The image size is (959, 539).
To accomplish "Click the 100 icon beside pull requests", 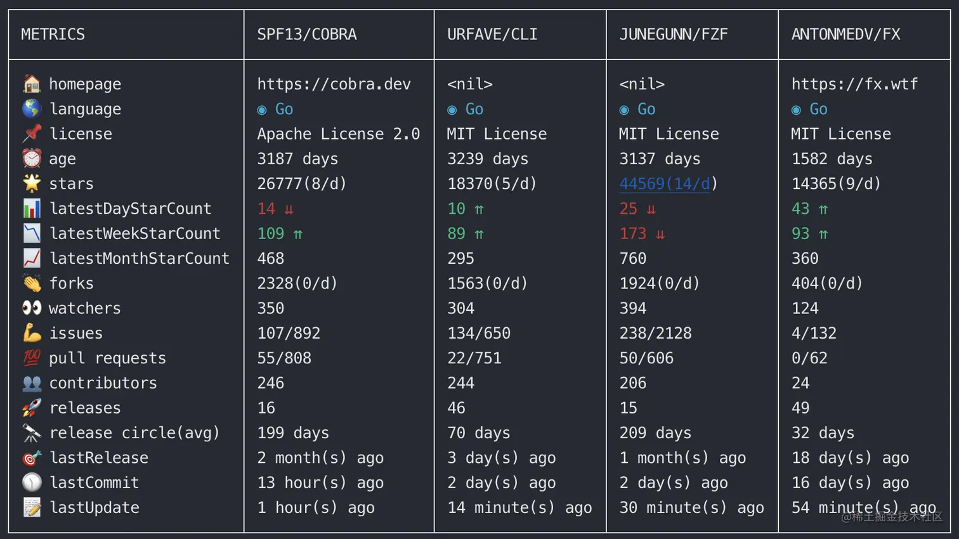I will [32, 358].
